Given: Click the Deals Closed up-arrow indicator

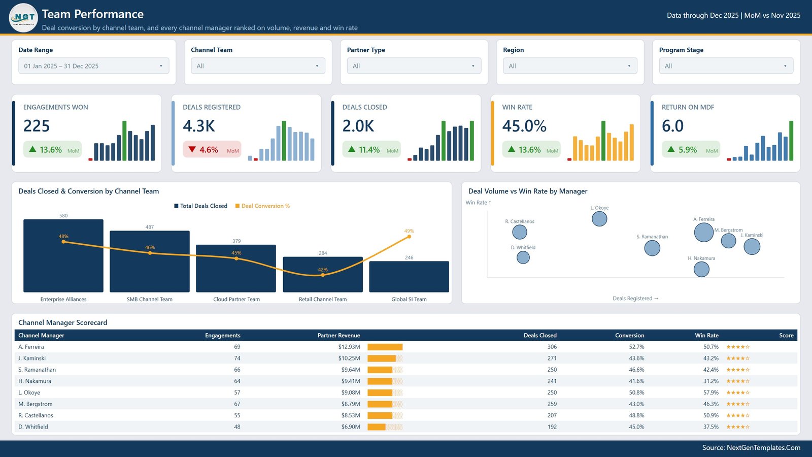Looking at the screenshot, I should click(352, 149).
